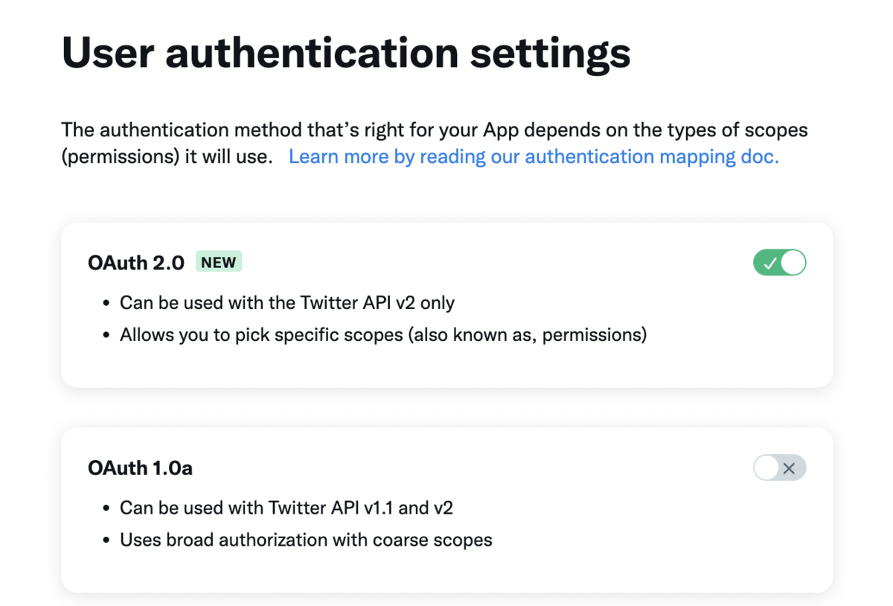Open the authentication mapping doc link
Image resolution: width=893 pixels, height=606 pixels.
pos(534,156)
